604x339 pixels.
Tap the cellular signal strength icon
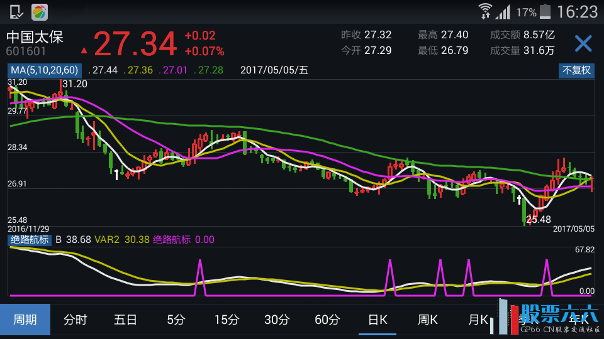point(503,12)
